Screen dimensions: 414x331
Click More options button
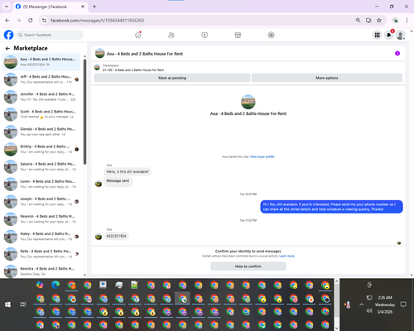click(x=327, y=78)
